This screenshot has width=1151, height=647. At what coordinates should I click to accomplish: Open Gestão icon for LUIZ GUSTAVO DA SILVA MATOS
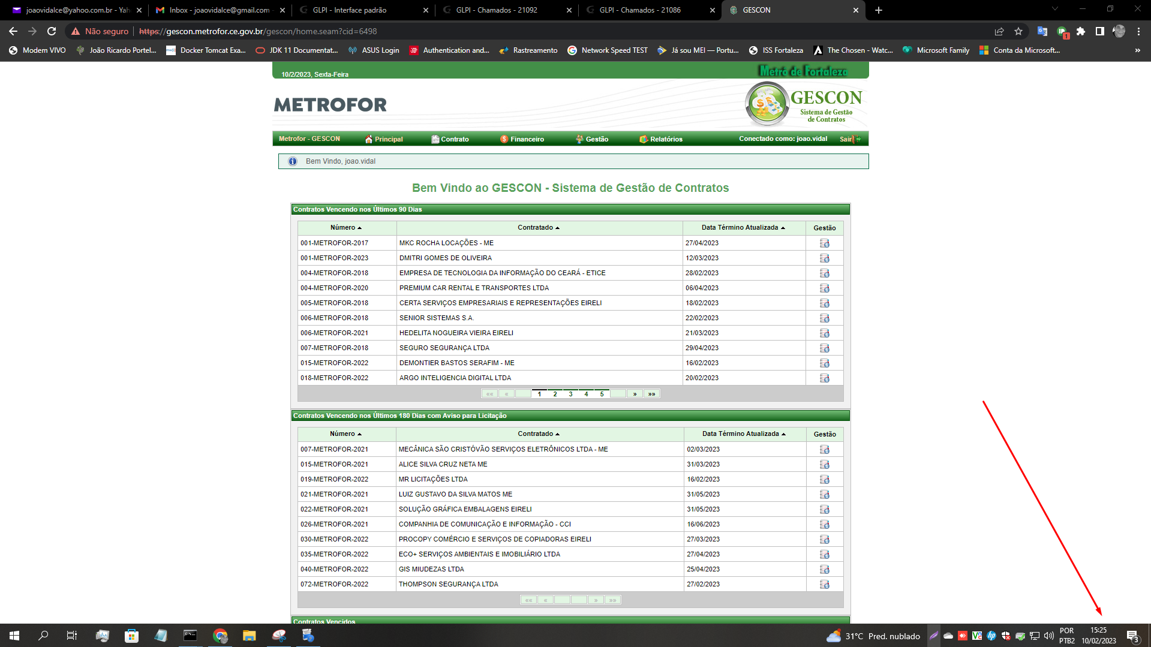825,494
